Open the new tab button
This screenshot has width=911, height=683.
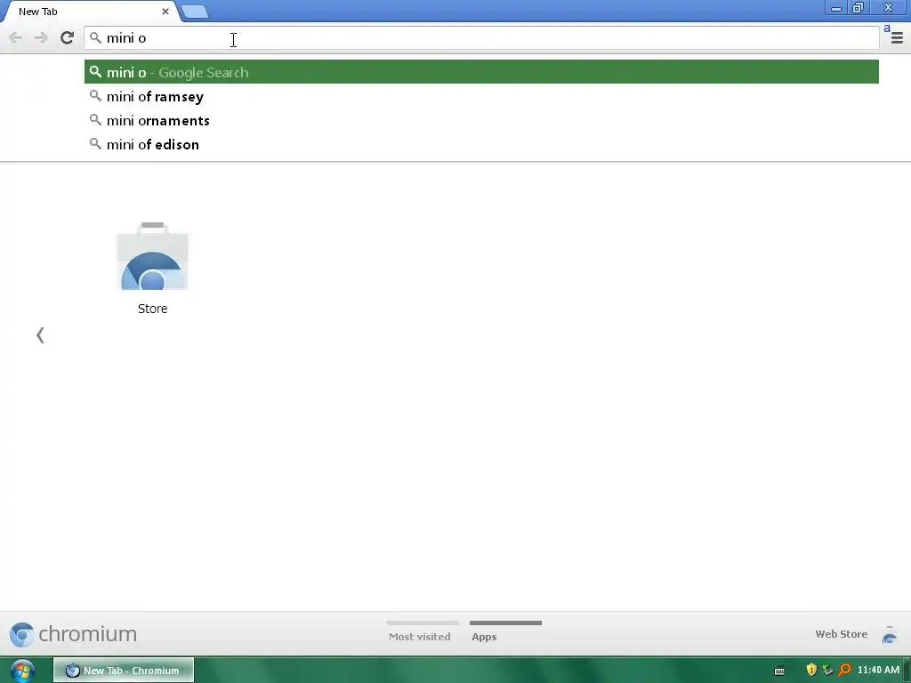(195, 12)
